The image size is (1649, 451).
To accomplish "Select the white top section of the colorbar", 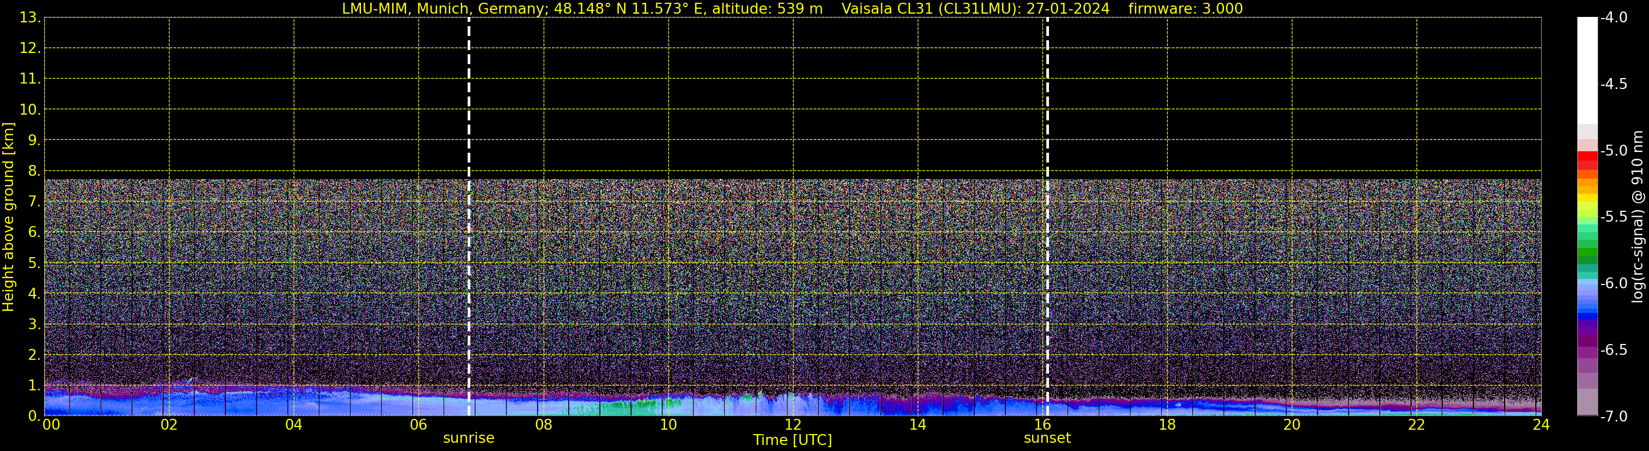I will (1587, 70).
